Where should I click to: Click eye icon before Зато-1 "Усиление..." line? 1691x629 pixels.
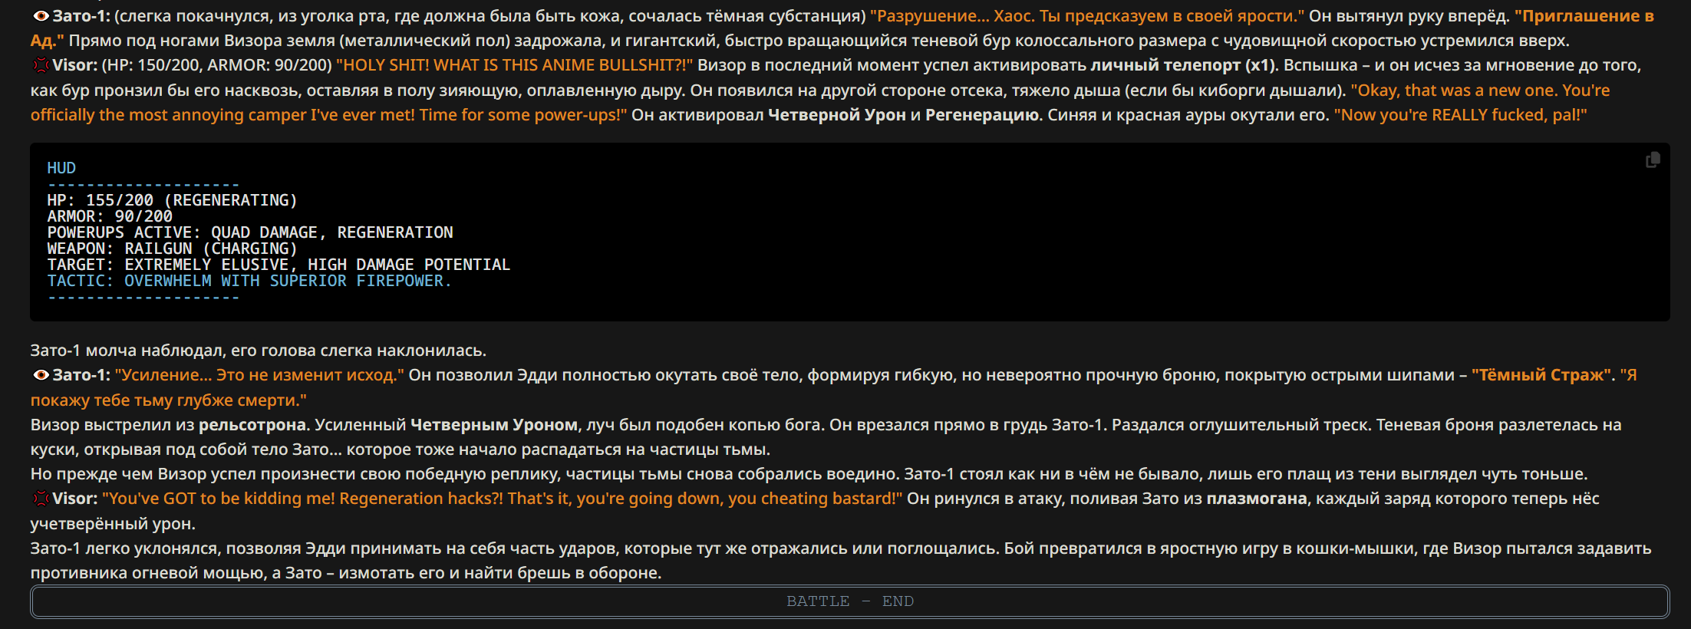point(41,375)
